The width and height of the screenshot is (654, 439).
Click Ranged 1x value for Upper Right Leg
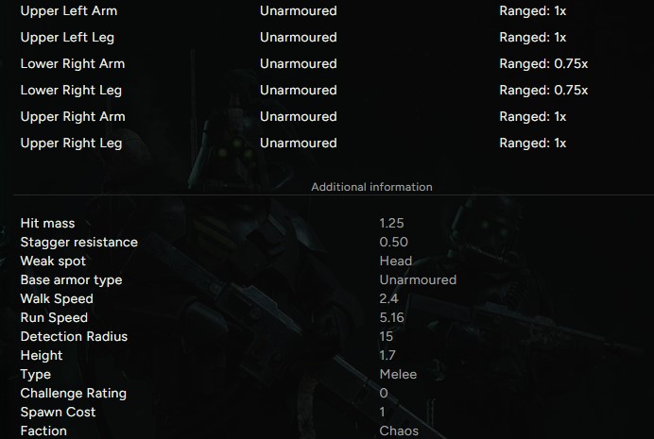[532, 144]
